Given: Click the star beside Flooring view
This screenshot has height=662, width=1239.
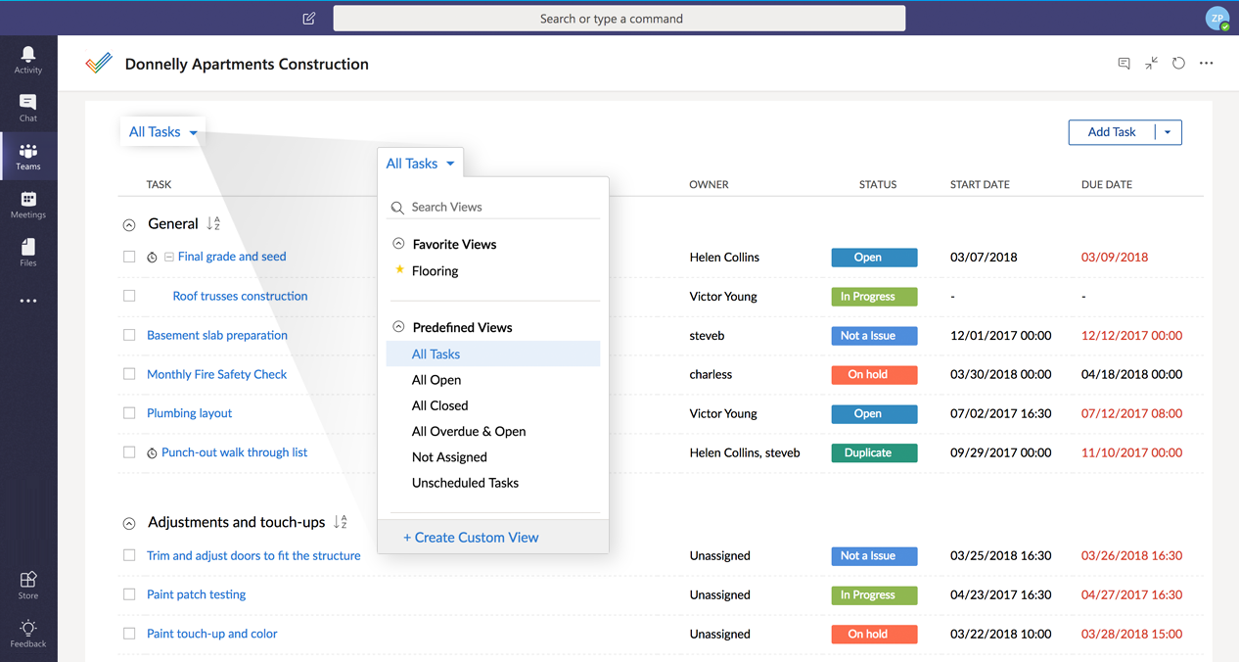Looking at the screenshot, I should tap(399, 270).
